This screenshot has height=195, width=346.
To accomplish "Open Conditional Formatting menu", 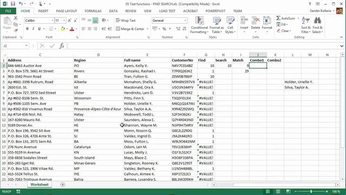I will pos(199,25).
